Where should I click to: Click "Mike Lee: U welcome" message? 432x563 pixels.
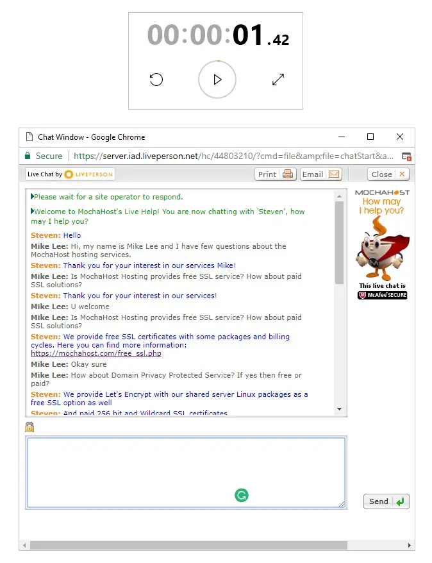tap(70, 307)
